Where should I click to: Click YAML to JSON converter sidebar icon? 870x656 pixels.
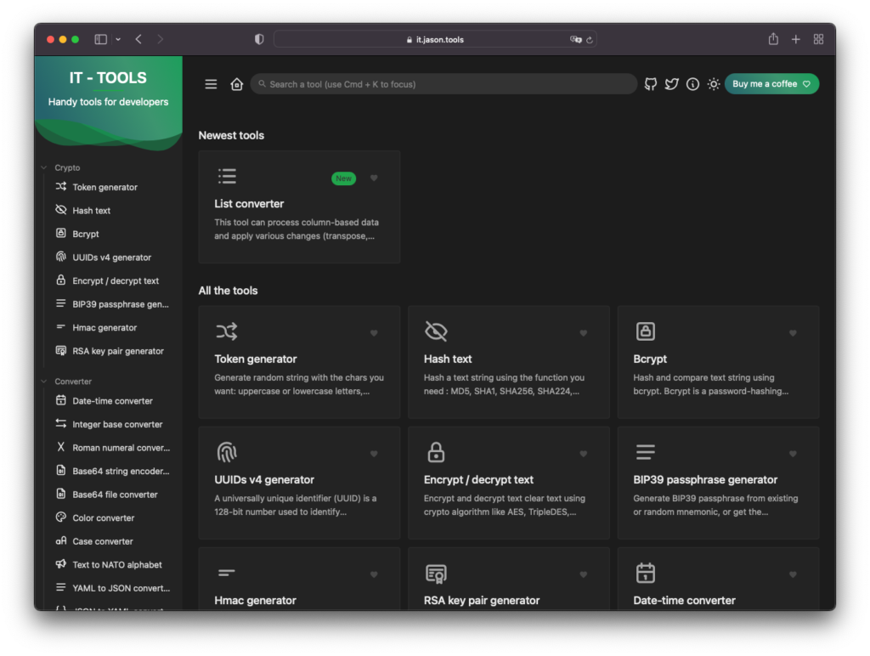tap(61, 587)
